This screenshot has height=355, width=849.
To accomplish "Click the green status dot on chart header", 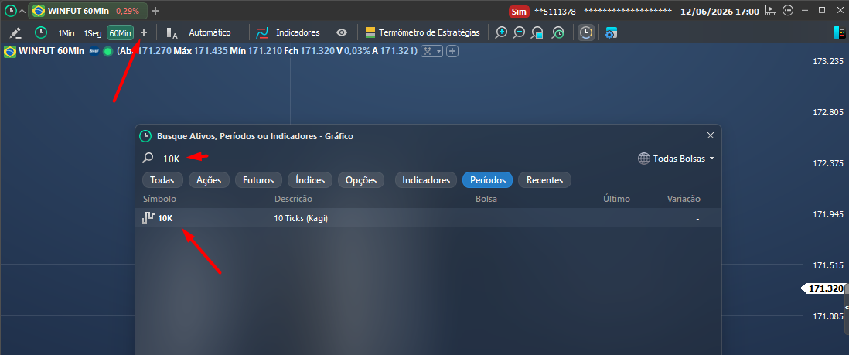I will pyautogui.click(x=107, y=52).
